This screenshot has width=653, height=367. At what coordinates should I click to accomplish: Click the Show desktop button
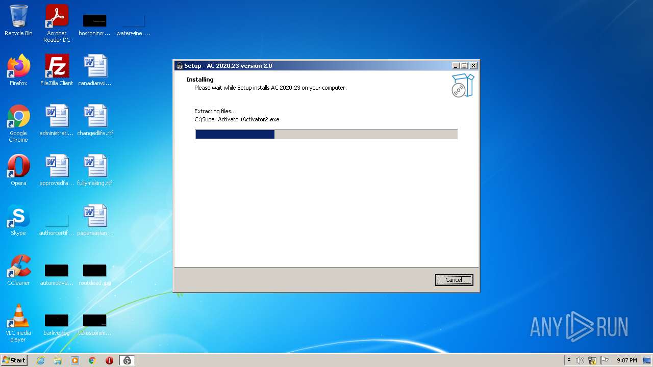(647, 360)
